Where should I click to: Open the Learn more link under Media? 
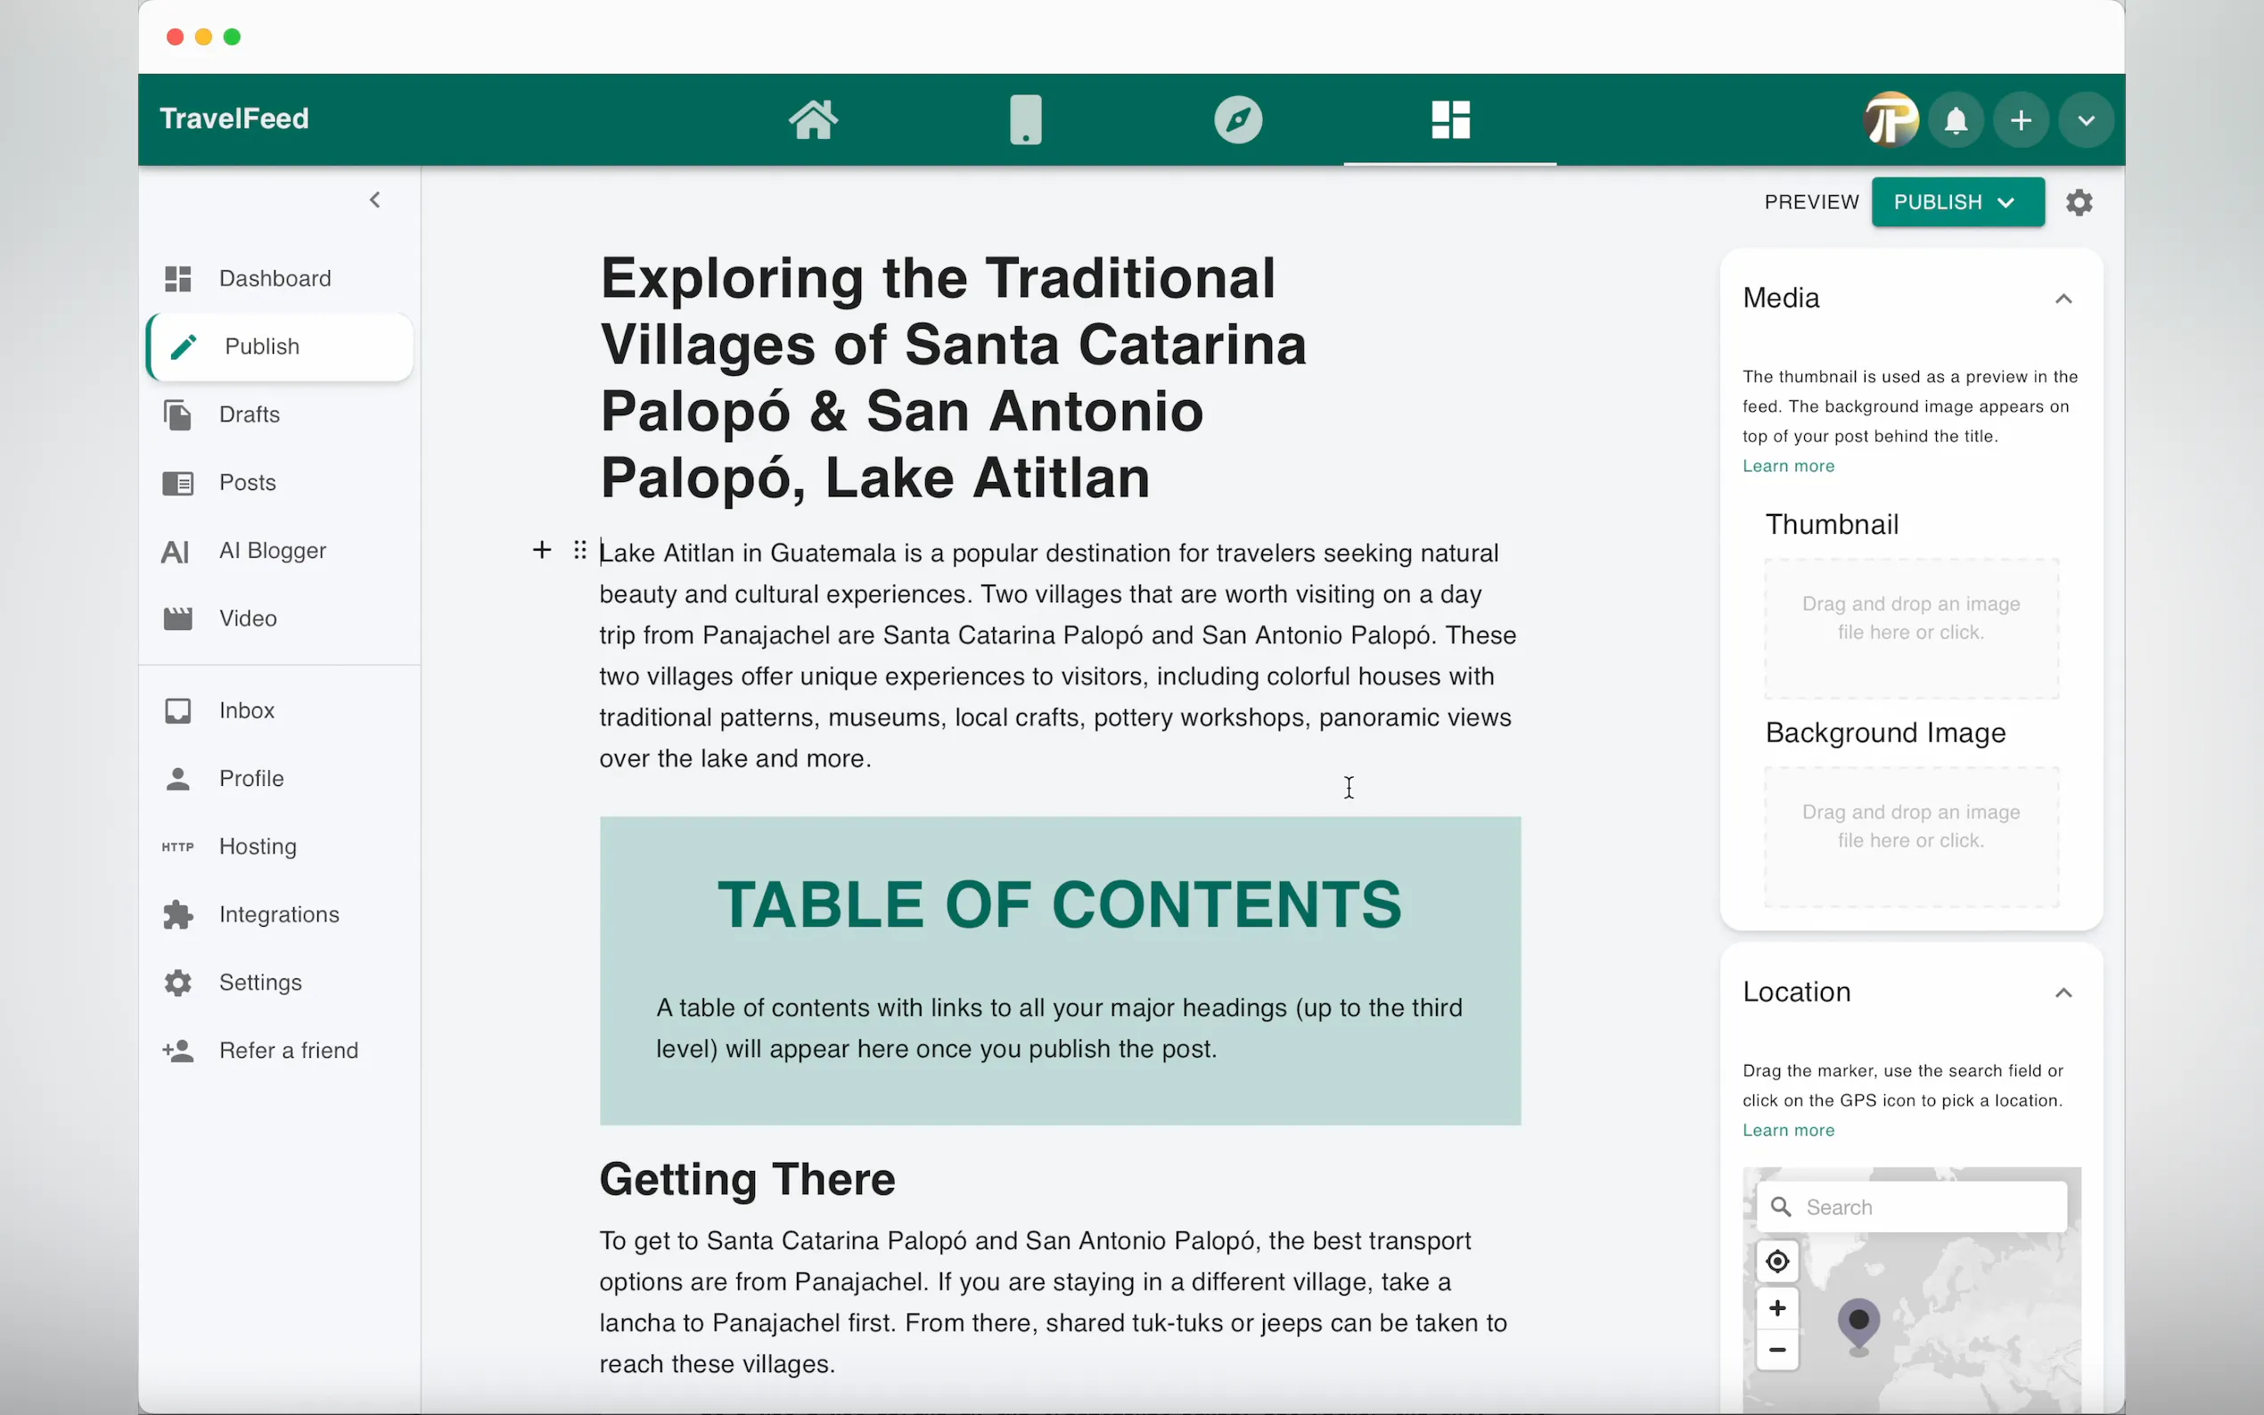[1788, 465]
